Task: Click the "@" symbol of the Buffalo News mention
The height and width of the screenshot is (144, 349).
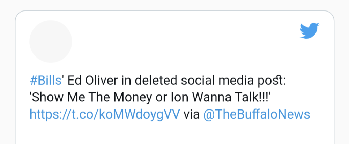Action: (x=209, y=115)
